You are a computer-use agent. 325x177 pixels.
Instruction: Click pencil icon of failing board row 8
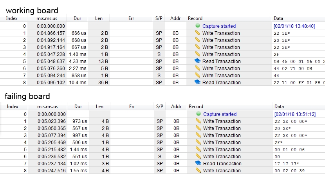199,170
